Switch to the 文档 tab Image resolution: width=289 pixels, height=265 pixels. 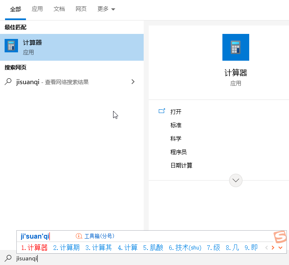tap(59, 9)
